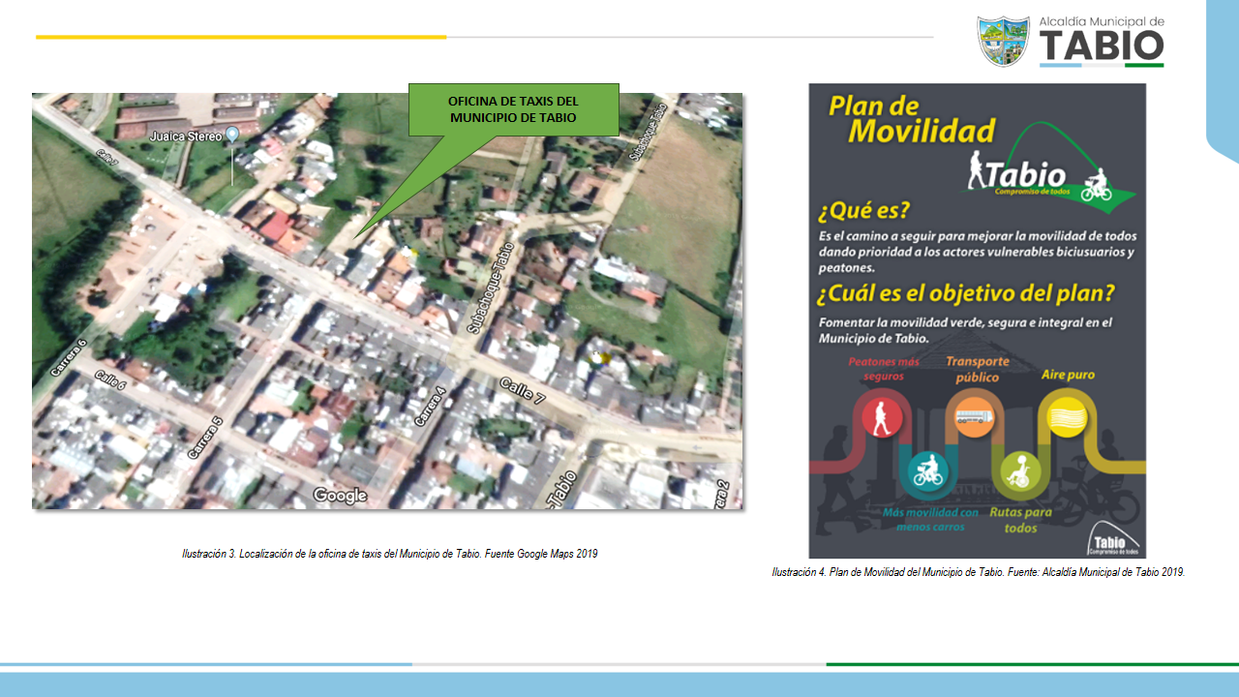This screenshot has height=697, width=1239.
Task: Select the Ilustración 3 caption text
Action: (x=389, y=554)
